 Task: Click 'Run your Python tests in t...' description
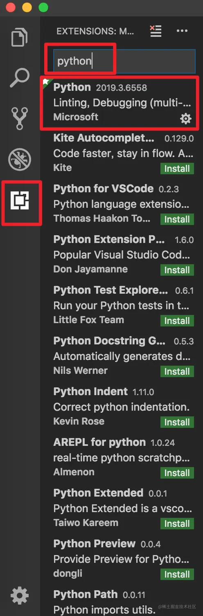point(121,306)
